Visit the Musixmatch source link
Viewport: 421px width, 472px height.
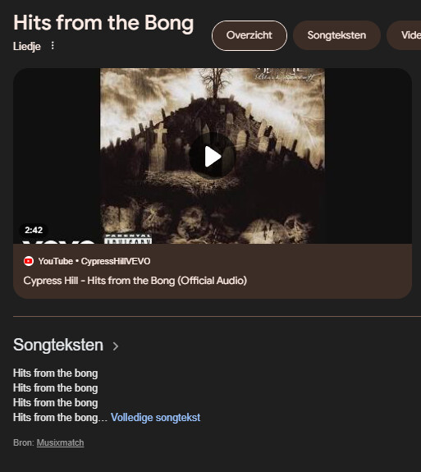pyautogui.click(x=60, y=442)
